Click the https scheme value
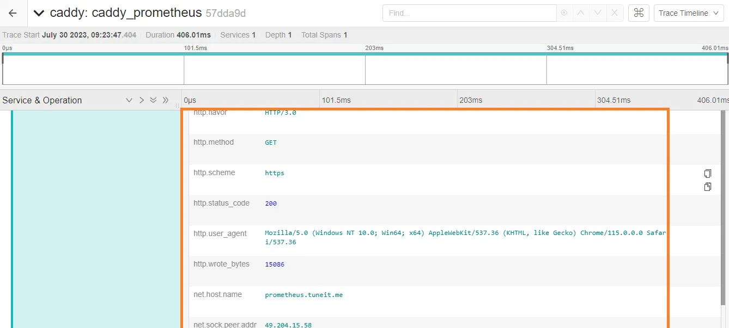This screenshot has width=729, height=328. pos(275,173)
